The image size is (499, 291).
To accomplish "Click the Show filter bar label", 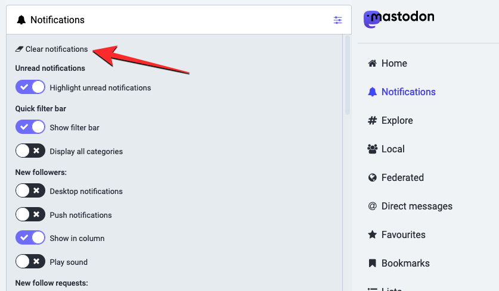I will point(75,128).
